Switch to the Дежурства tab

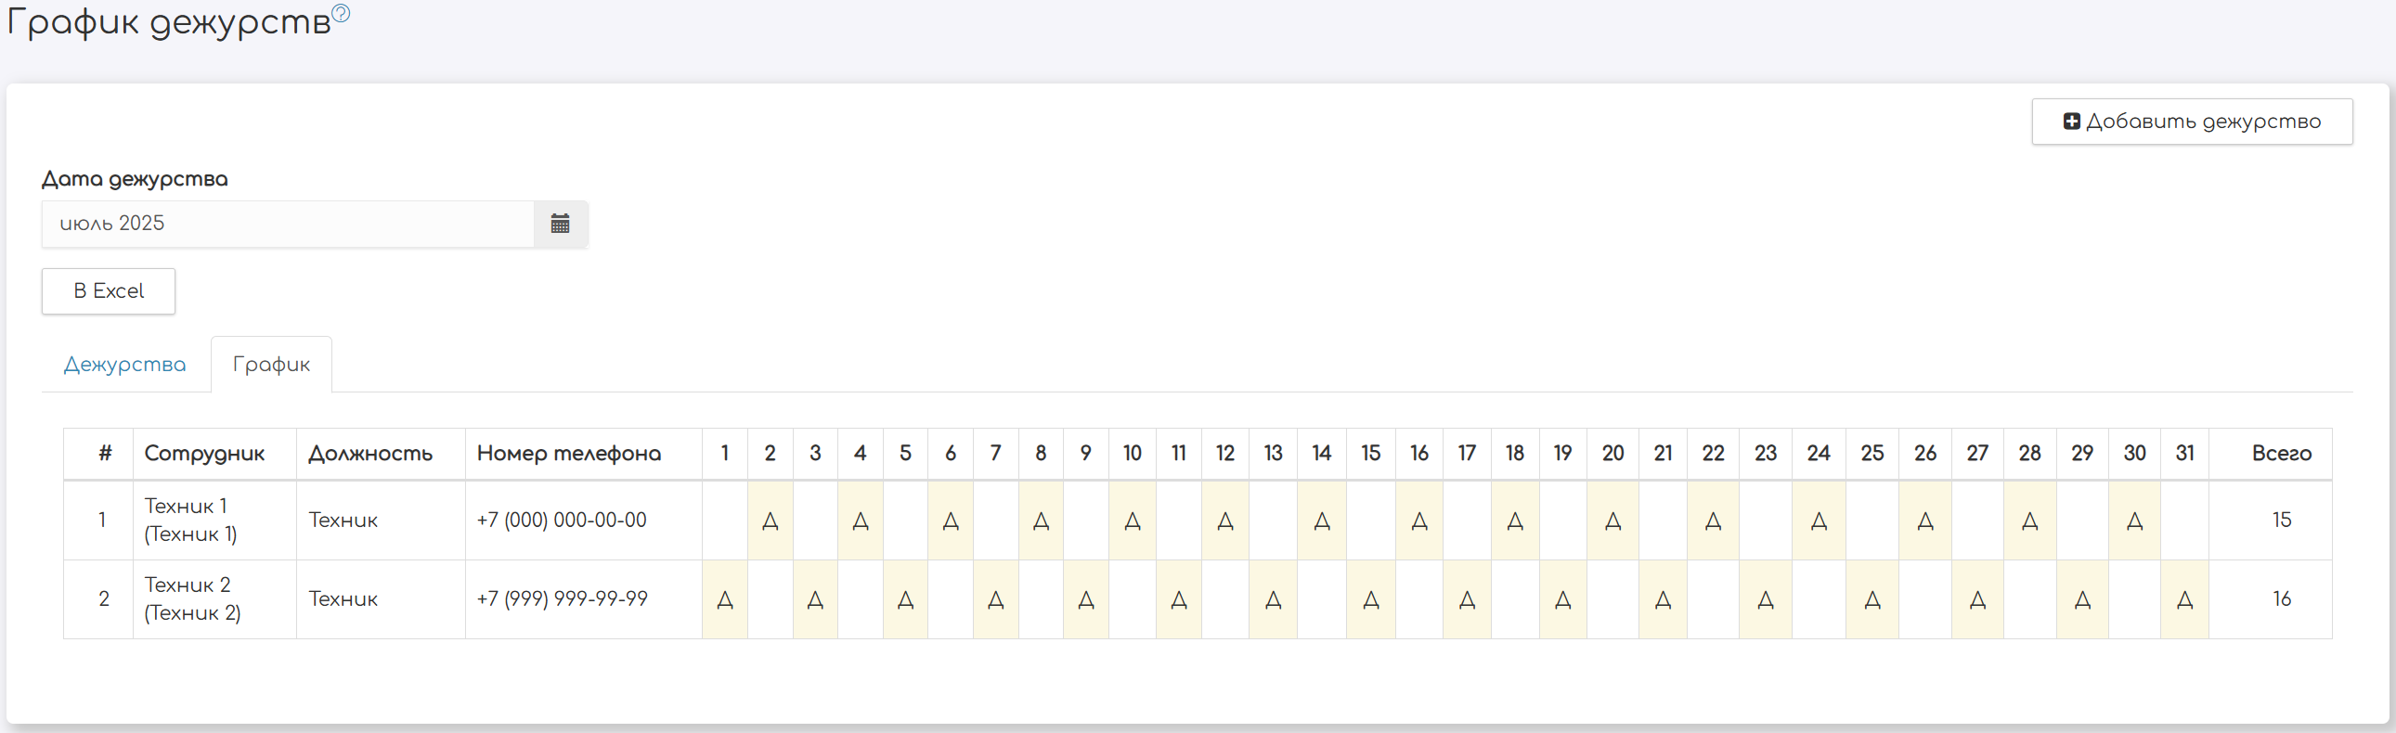click(124, 365)
